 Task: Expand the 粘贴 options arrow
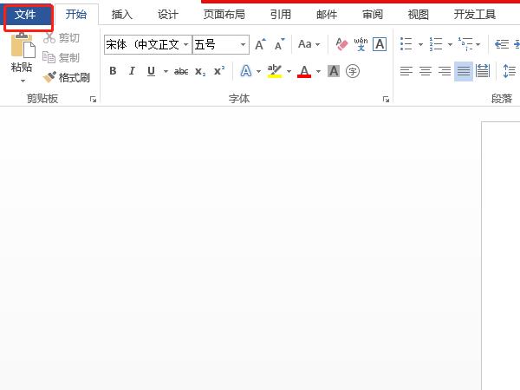(x=23, y=81)
